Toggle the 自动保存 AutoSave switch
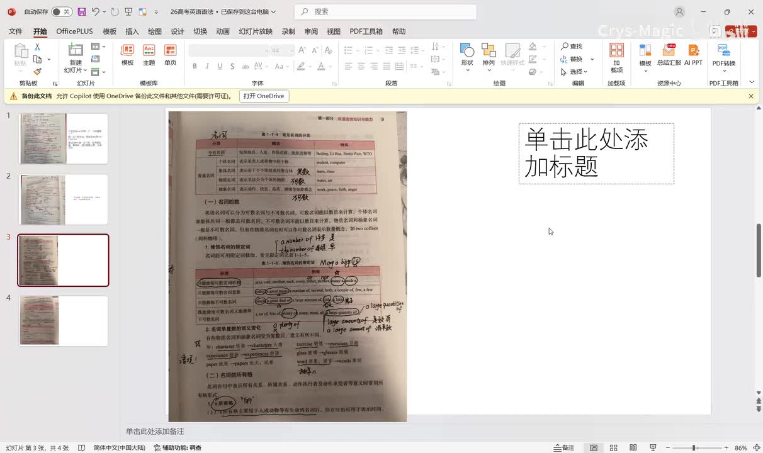Screen dimensions: 763x453 [x=61, y=12]
